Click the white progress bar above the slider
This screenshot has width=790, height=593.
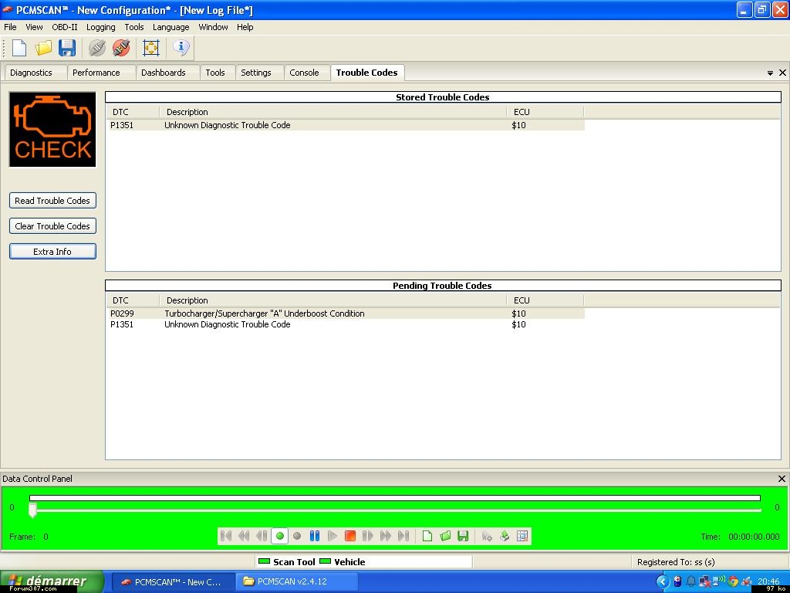[x=395, y=498]
